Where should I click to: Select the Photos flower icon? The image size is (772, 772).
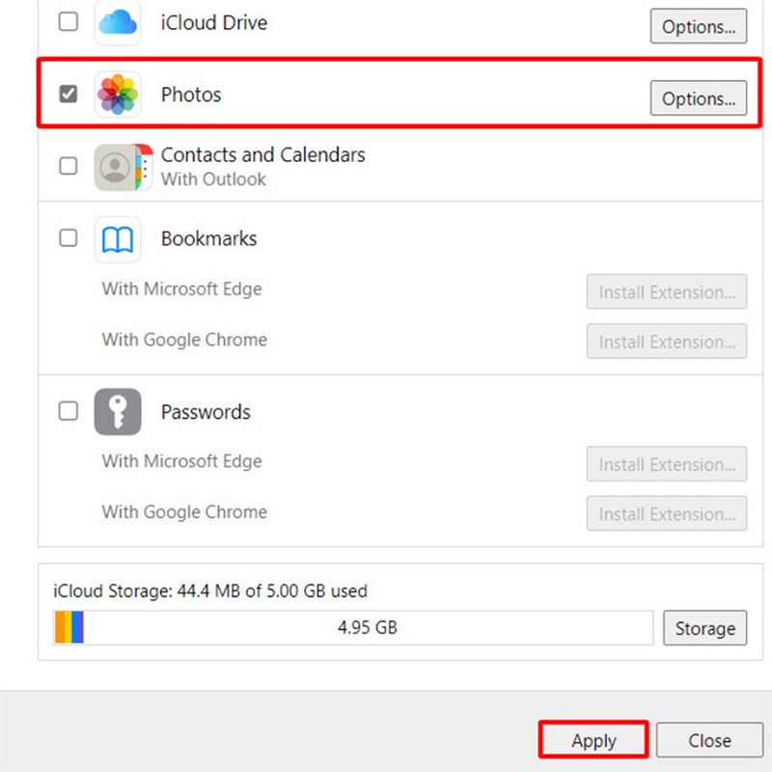pyautogui.click(x=117, y=94)
